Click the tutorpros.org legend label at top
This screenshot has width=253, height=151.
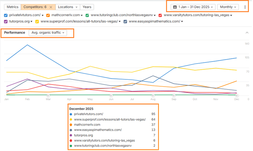click(x=19, y=21)
